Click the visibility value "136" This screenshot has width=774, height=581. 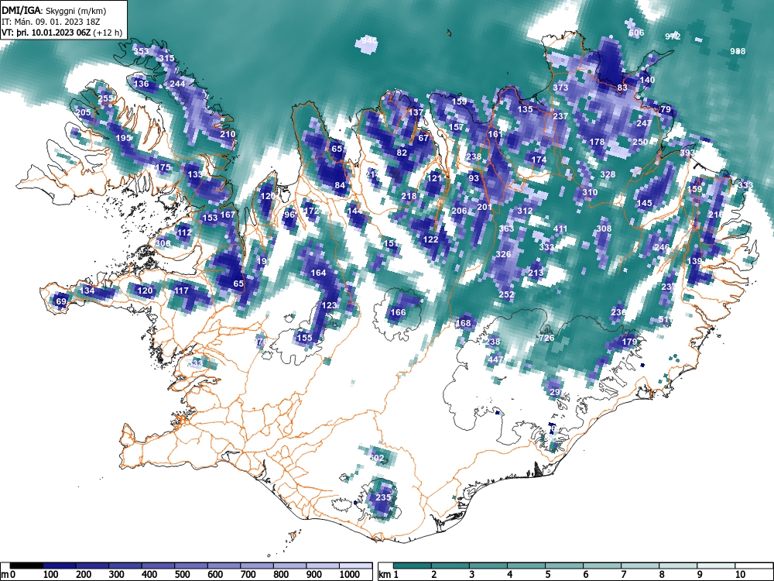pyautogui.click(x=141, y=84)
